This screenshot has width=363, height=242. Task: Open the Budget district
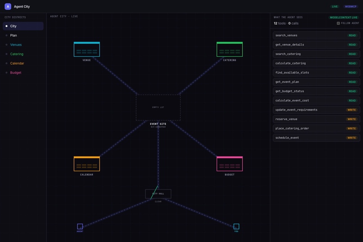[23, 73]
